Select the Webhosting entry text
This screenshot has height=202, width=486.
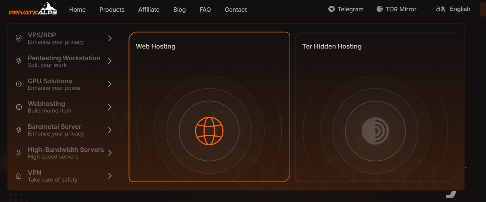pyautogui.click(x=46, y=104)
